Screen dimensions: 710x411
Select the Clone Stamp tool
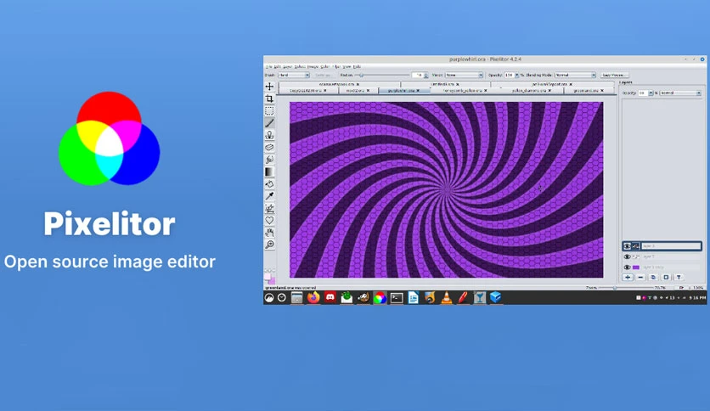(269, 135)
